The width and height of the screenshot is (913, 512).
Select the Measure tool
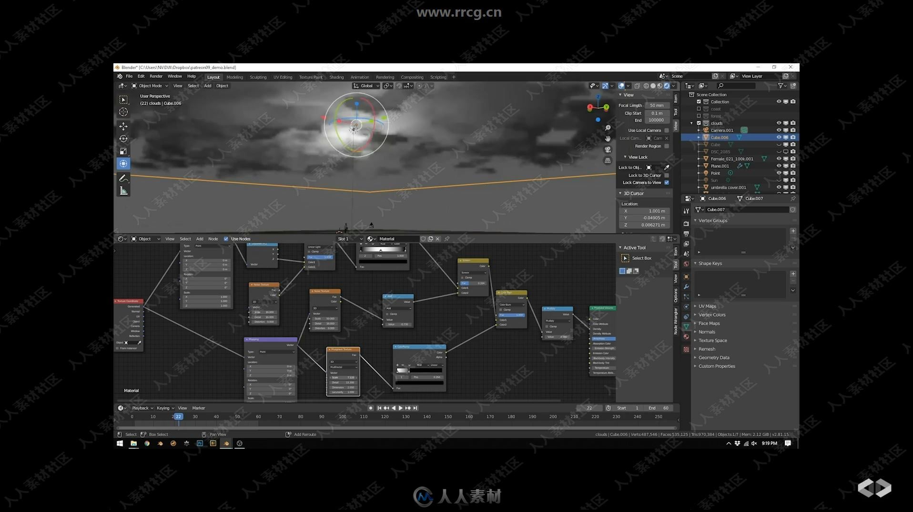123,190
